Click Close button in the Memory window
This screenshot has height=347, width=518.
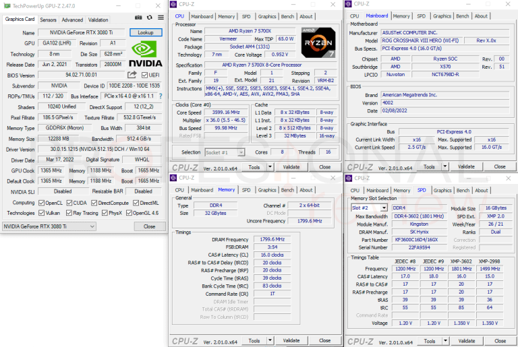pyautogui.click(x=324, y=340)
